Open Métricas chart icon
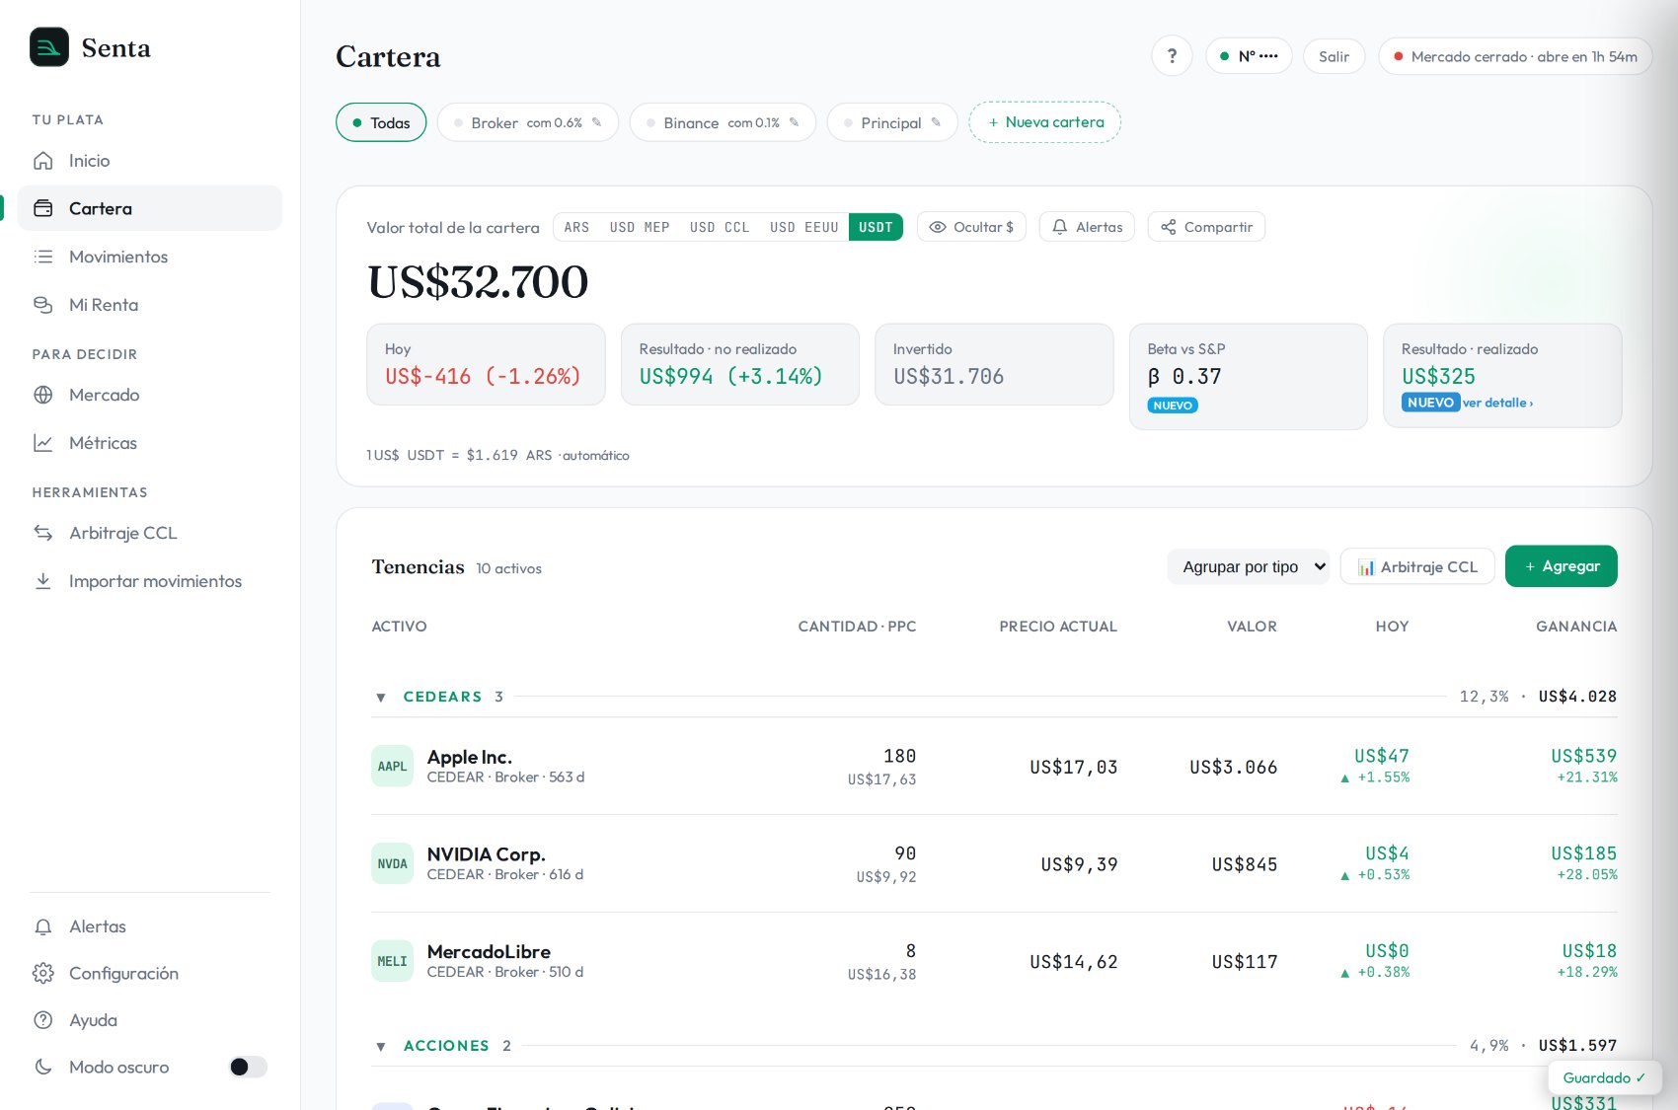1678x1110 pixels. click(x=43, y=443)
